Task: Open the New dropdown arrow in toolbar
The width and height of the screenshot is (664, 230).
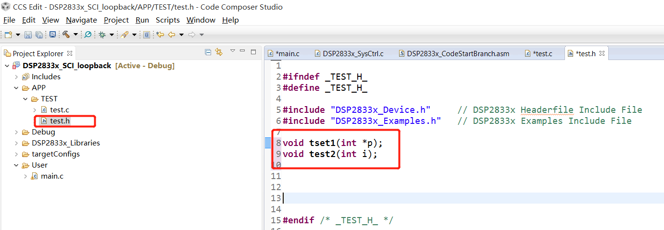Action: pos(18,35)
